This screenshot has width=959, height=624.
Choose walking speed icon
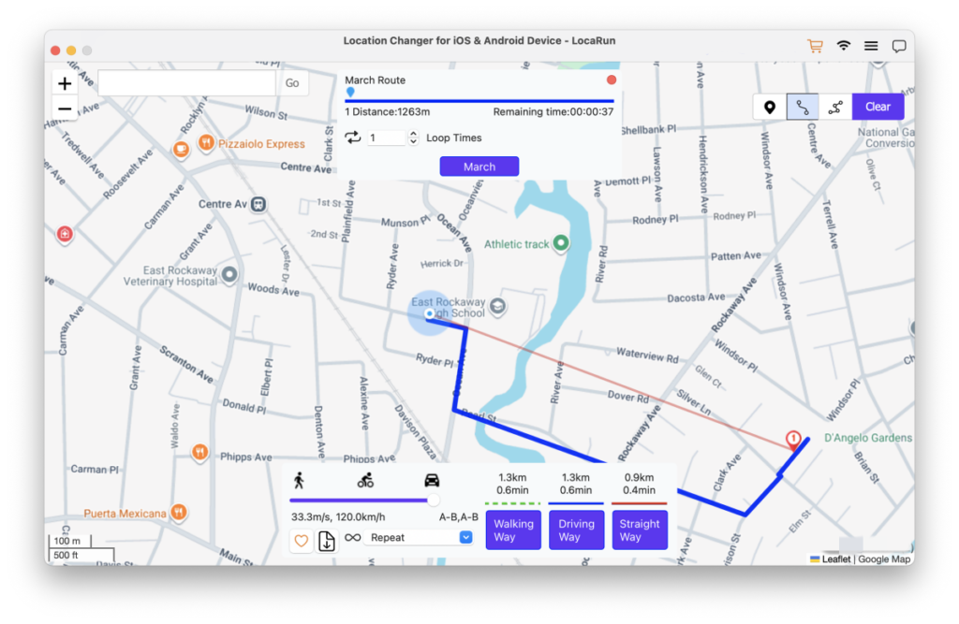[299, 480]
